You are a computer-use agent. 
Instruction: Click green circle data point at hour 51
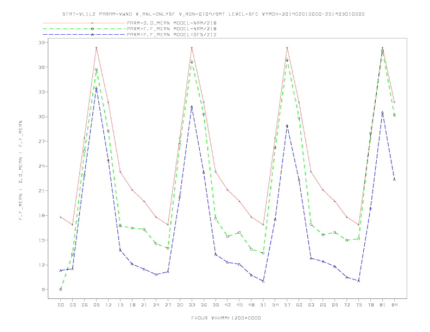coord(263,253)
